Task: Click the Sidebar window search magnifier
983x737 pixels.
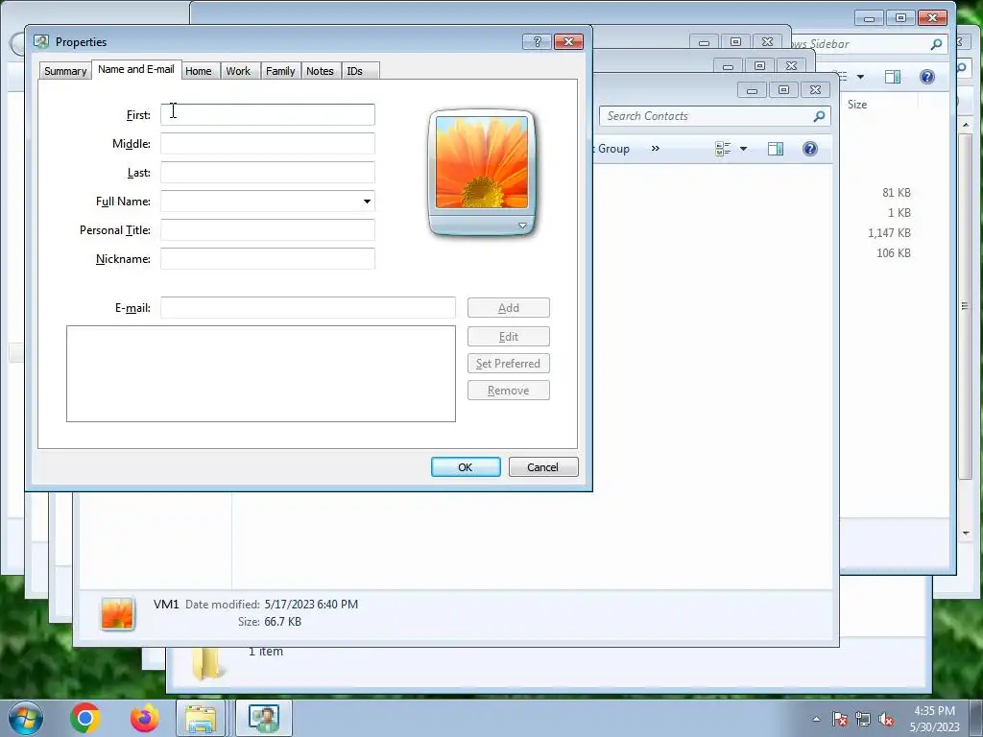Action: (936, 44)
